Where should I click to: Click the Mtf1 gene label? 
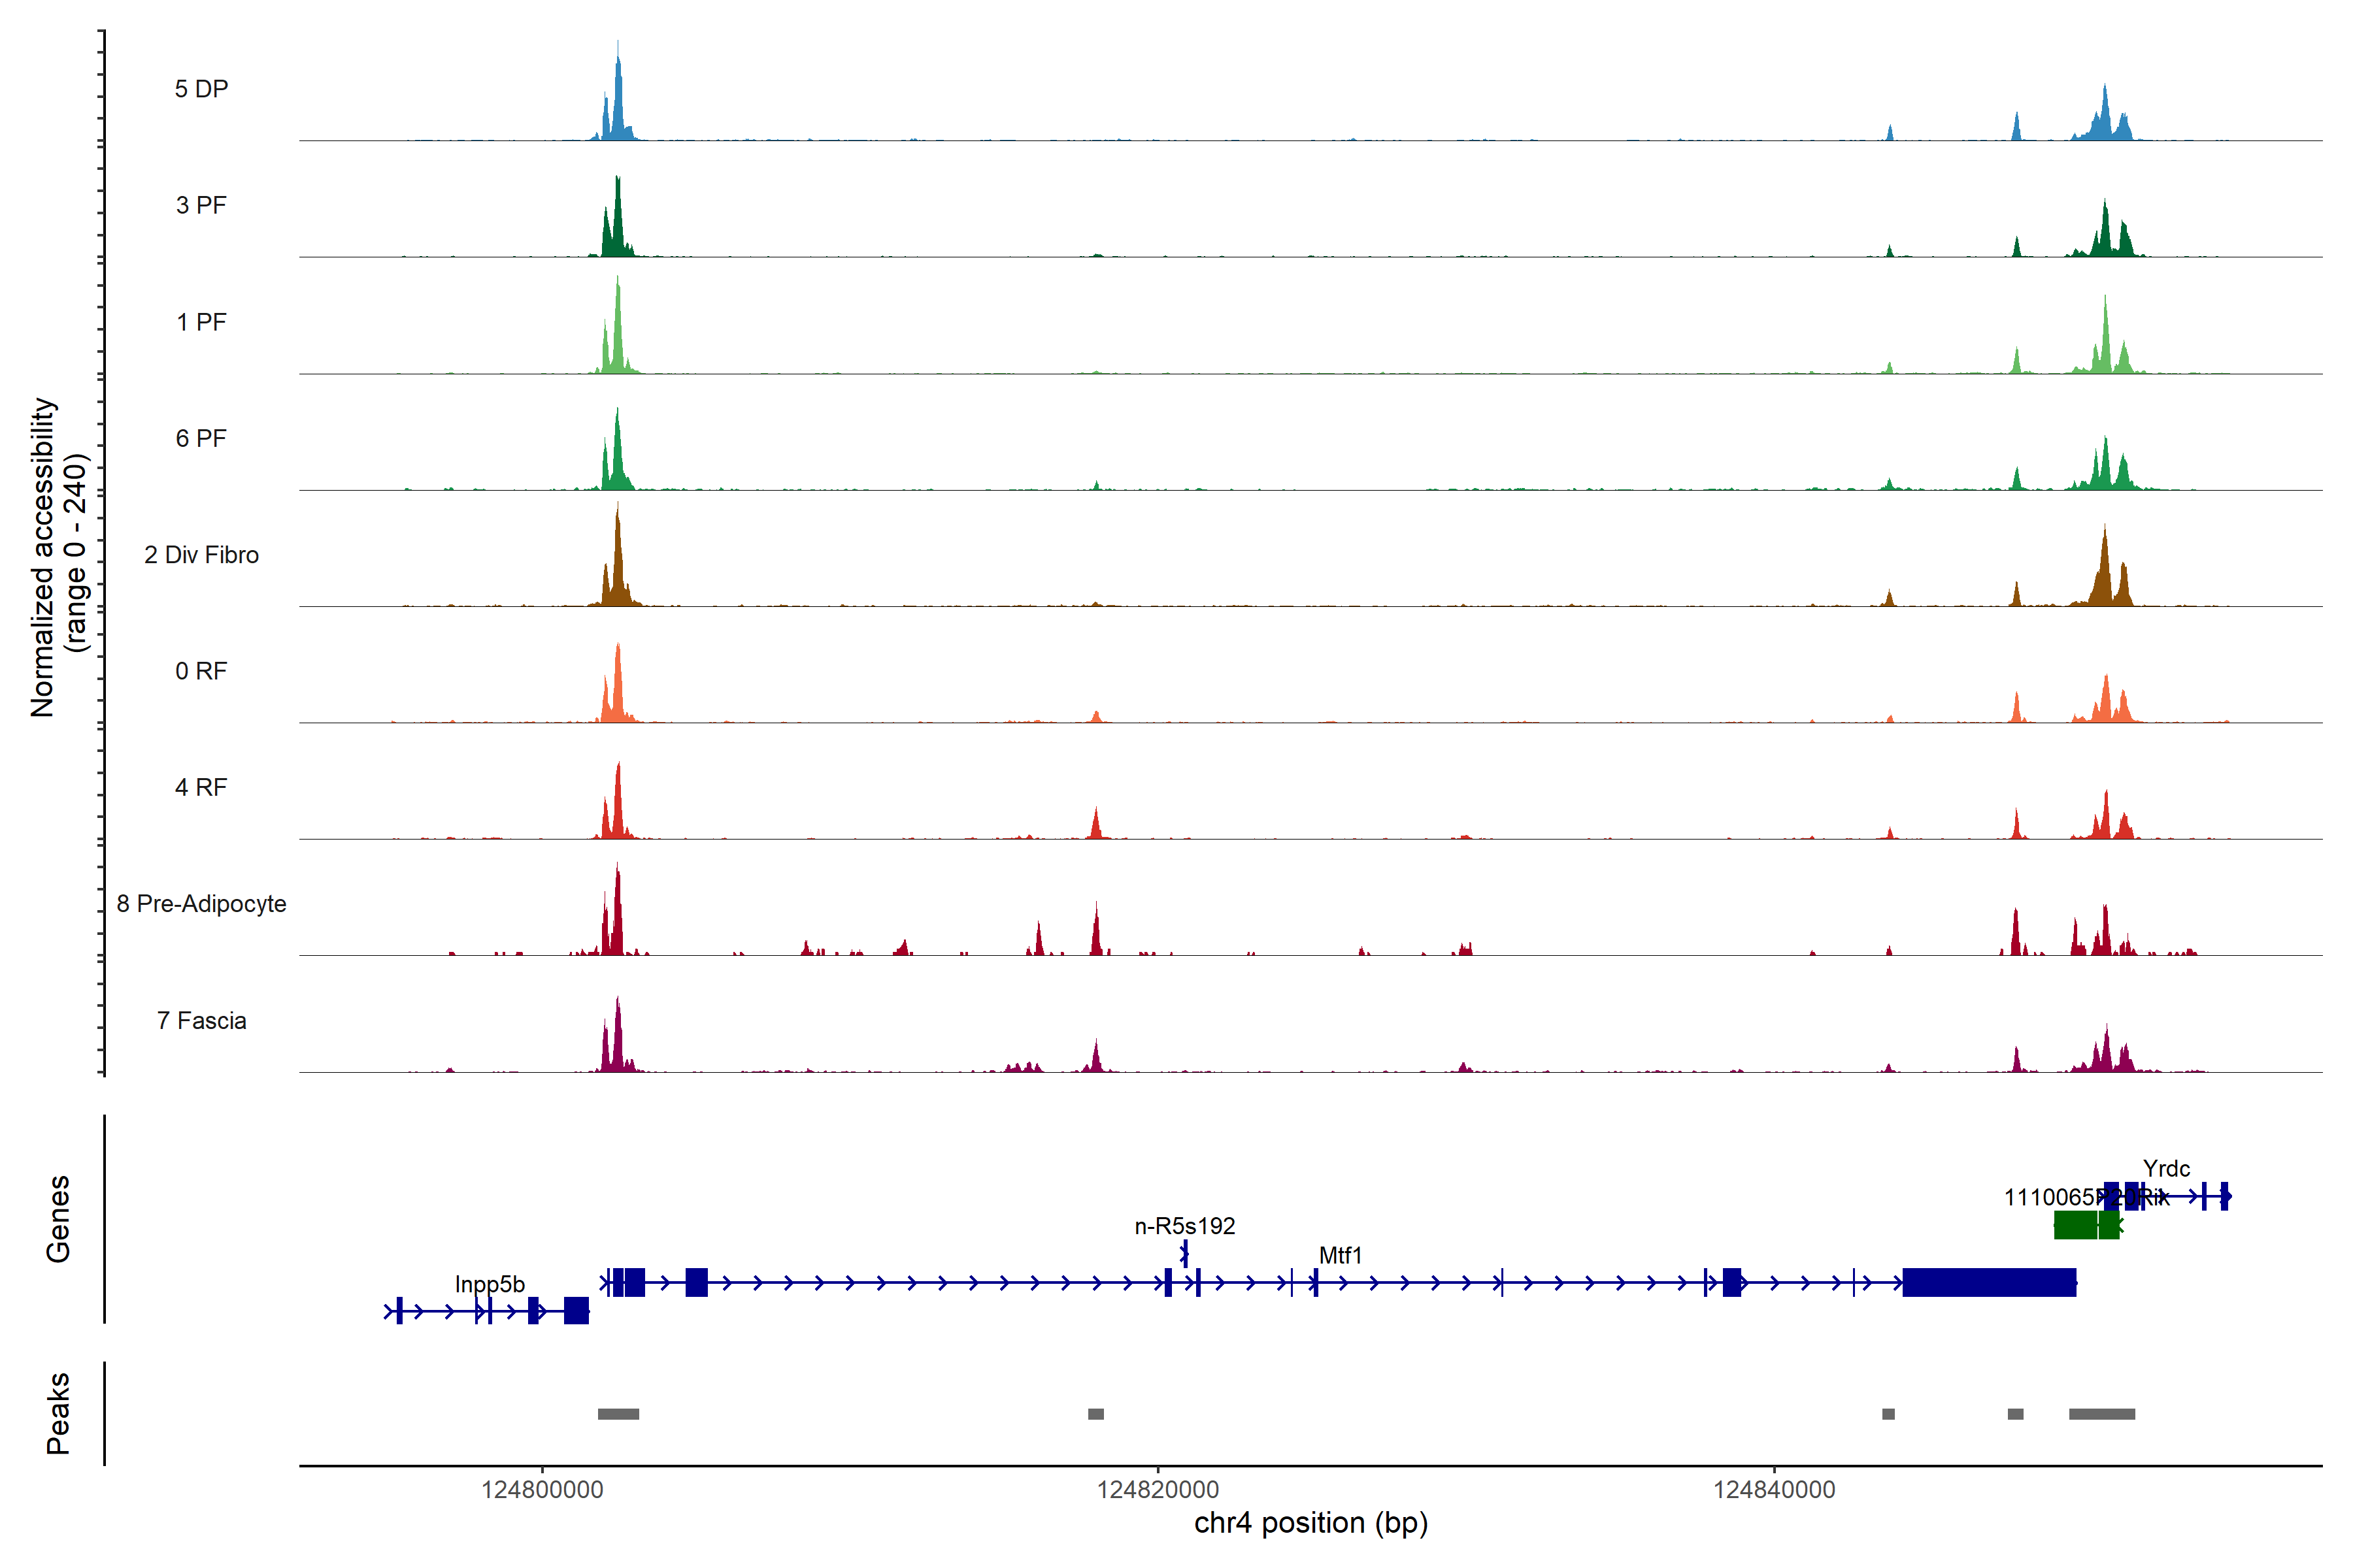1339,1255
